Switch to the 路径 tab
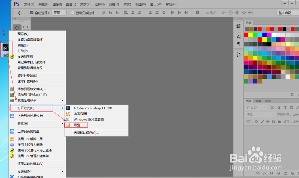The width and height of the screenshot is (299, 178). click(268, 101)
